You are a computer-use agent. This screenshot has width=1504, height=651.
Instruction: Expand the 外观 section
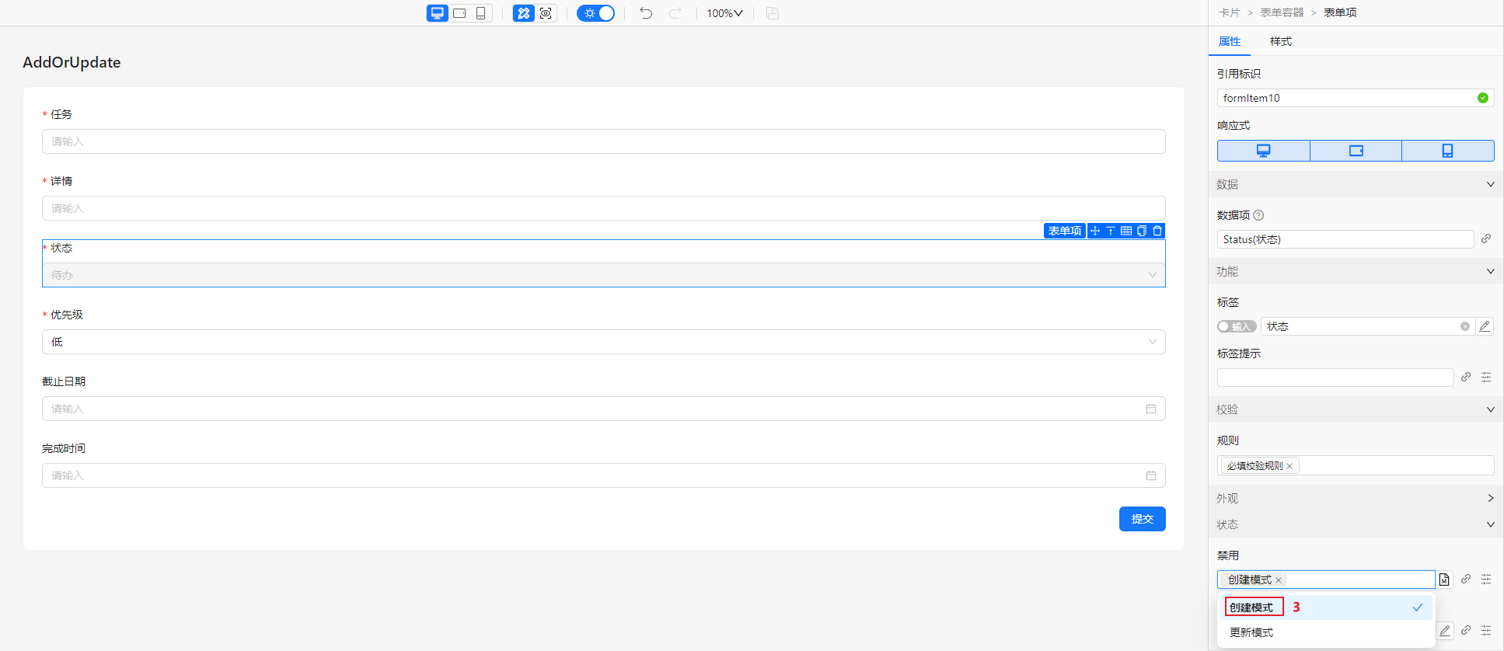(1355, 498)
